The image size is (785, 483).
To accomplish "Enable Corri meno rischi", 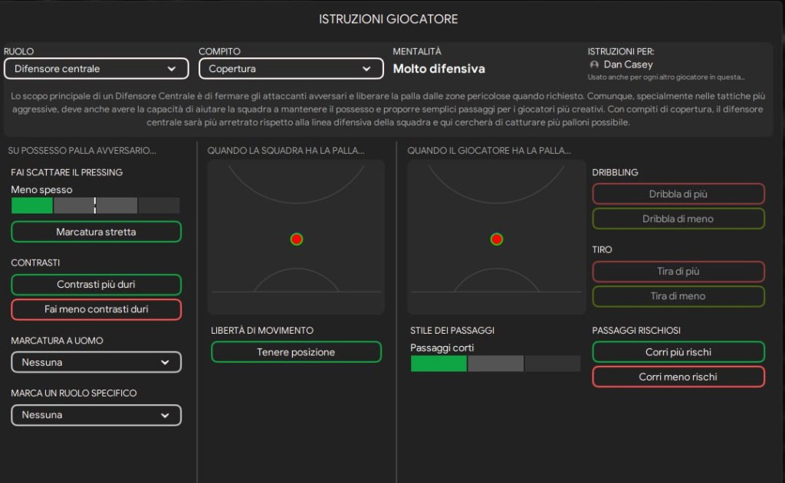I will pos(678,377).
